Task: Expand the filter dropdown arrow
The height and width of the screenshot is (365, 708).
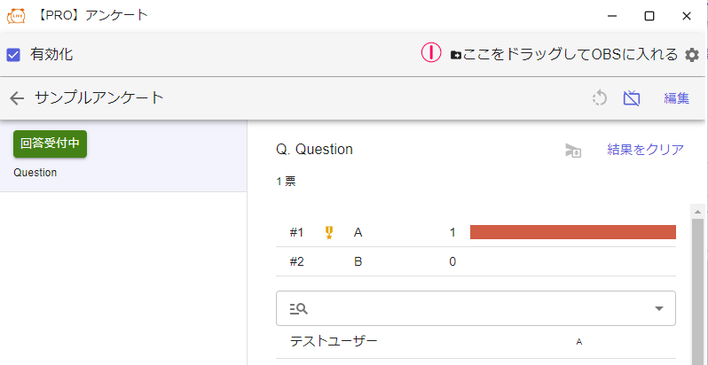Action: [x=658, y=308]
